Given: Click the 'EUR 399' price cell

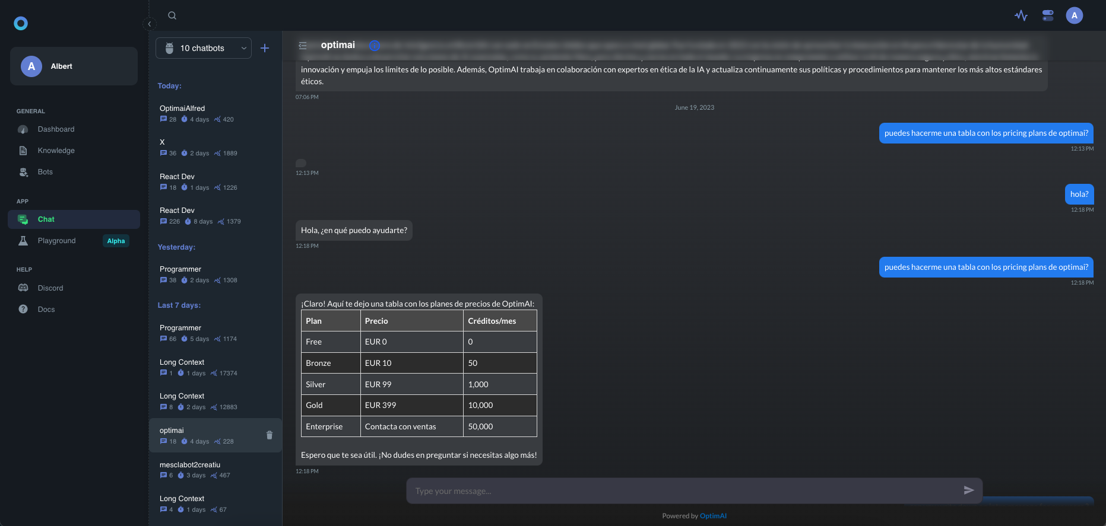Looking at the screenshot, I should 411,405.
